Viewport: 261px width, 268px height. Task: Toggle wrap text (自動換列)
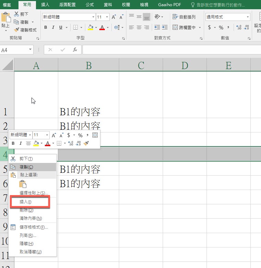[x=184, y=17]
